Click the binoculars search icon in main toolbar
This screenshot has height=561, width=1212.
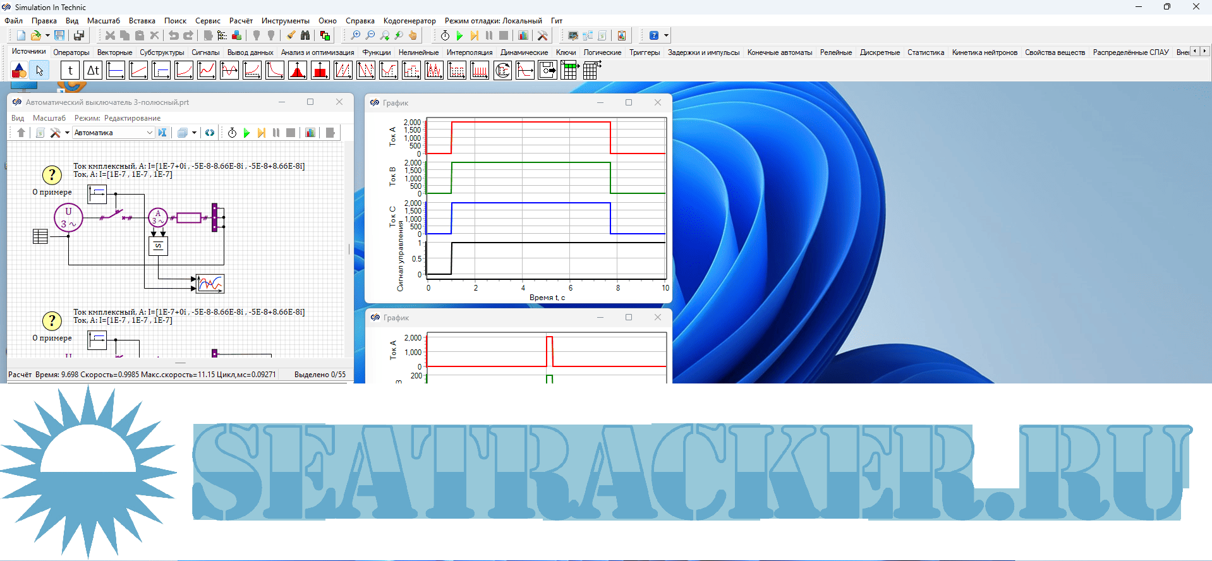point(305,35)
